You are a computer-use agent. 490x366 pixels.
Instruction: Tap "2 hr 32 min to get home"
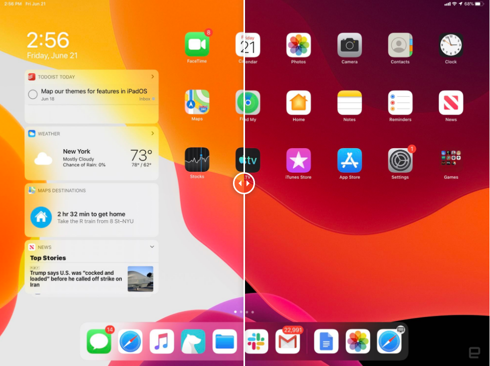(91, 214)
